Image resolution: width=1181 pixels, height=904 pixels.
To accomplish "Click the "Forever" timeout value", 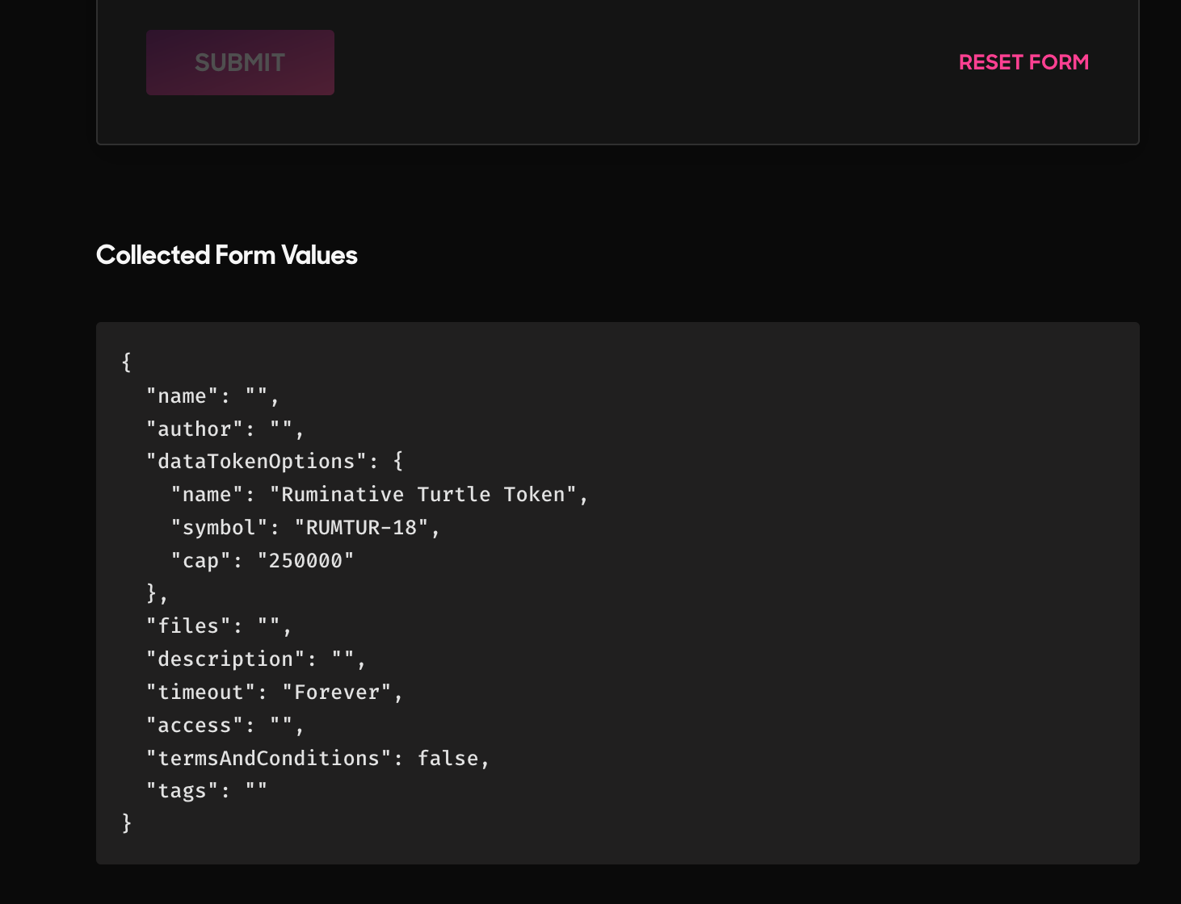I will click(x=337, y=693).
